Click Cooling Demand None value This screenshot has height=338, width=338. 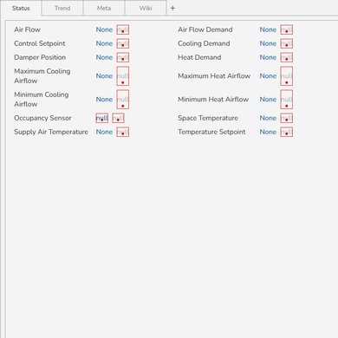268,43
